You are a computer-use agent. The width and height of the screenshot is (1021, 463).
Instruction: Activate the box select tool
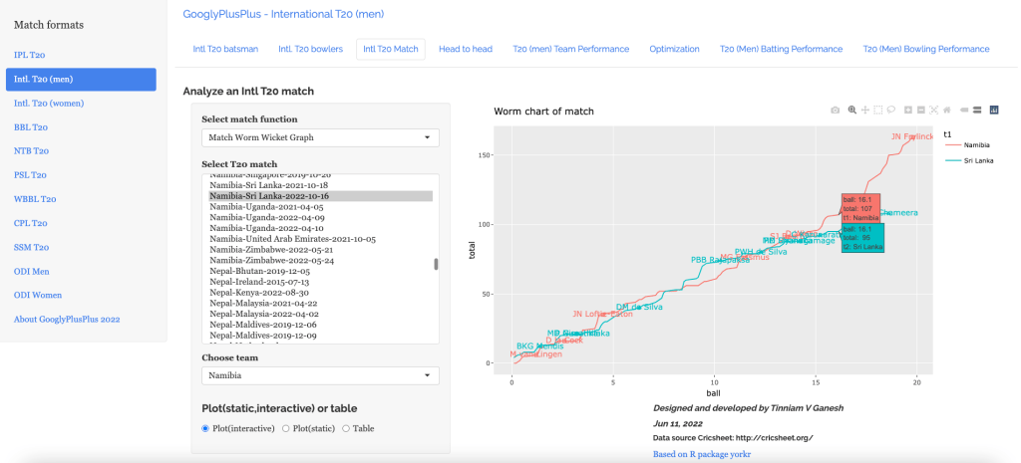pyautogui.click(x=877, y=111)
